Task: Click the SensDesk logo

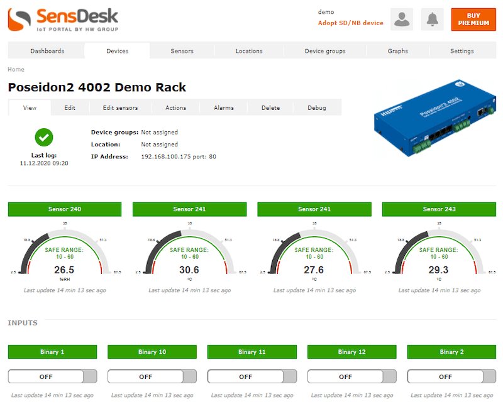Action: point(63,19)
